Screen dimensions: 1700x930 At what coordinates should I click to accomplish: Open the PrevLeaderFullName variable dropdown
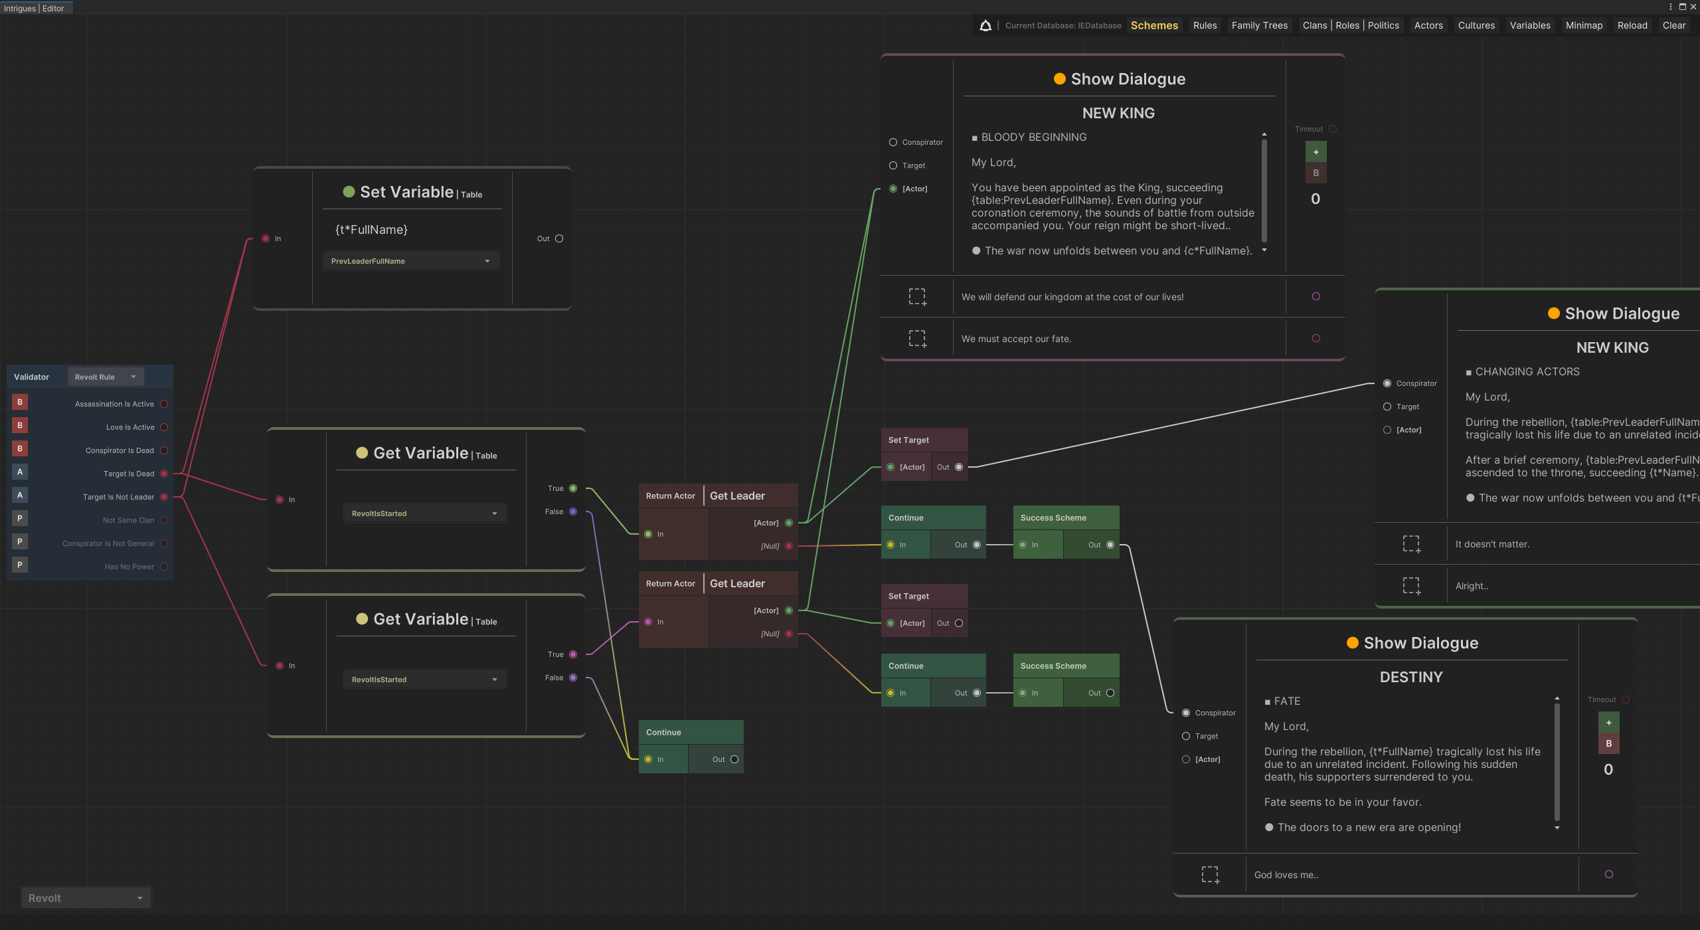tap(410, 261)
